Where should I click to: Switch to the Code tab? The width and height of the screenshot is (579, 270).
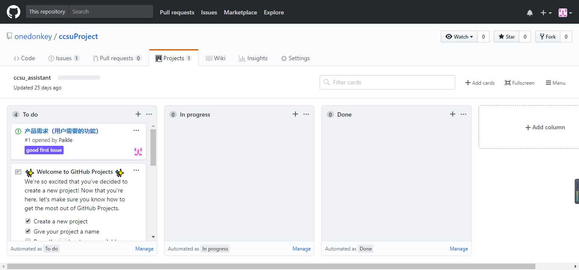point(24,58)
